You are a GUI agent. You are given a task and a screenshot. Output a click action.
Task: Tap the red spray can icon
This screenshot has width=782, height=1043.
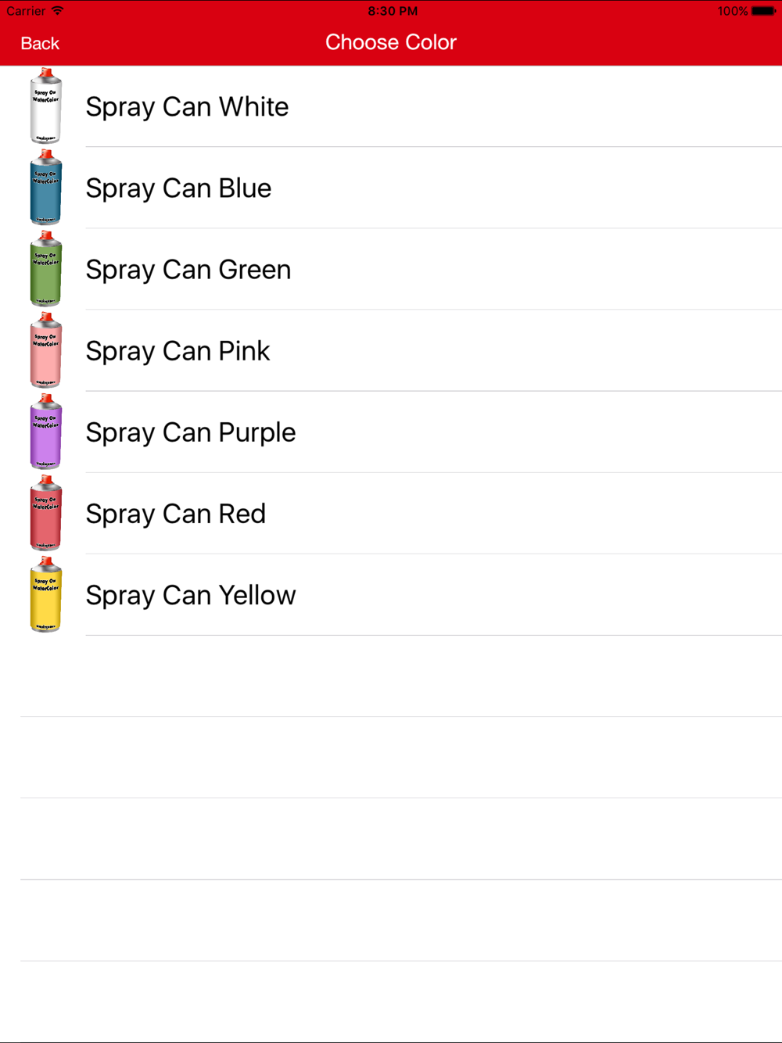click(45, 513)
